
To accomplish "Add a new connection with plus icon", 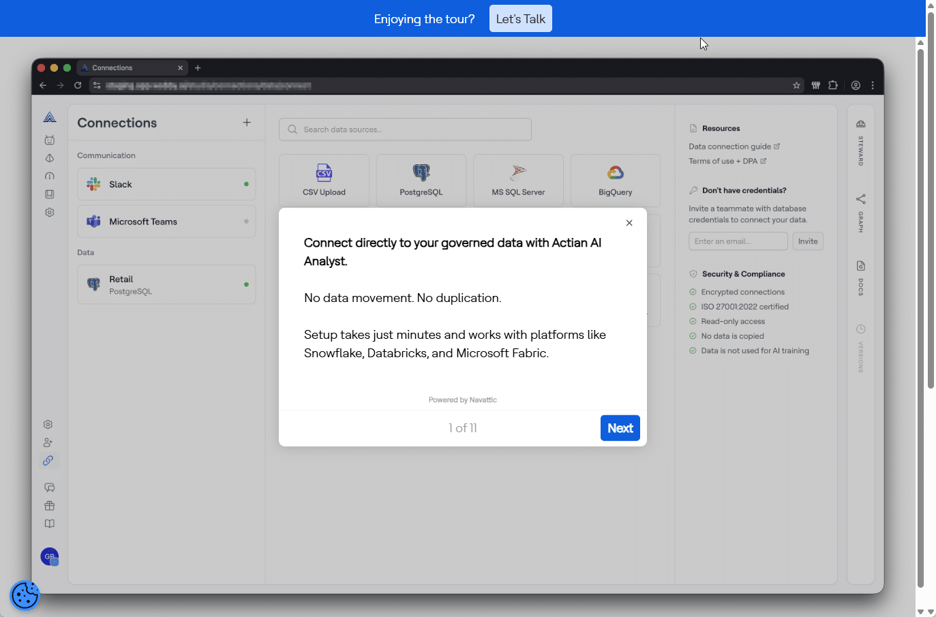I will pos(247,123).
